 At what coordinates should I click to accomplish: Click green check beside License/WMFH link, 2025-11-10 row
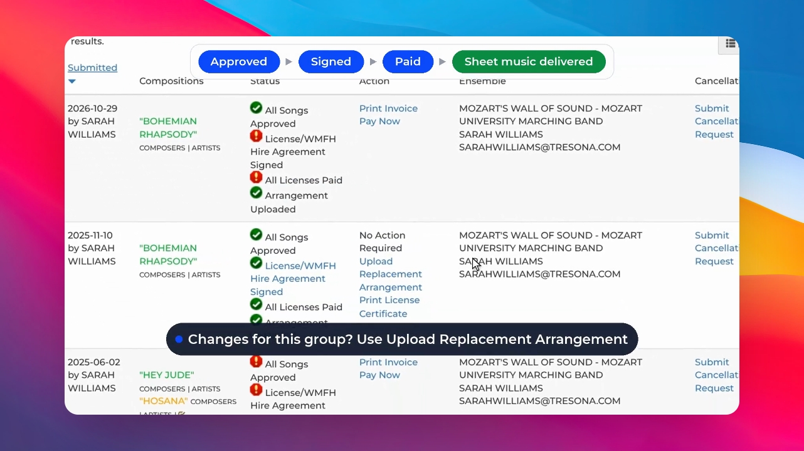click(x=256, y=263)
